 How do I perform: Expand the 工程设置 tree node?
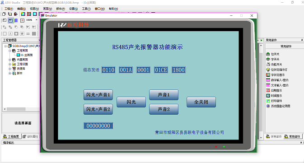(x=9, y=64)
